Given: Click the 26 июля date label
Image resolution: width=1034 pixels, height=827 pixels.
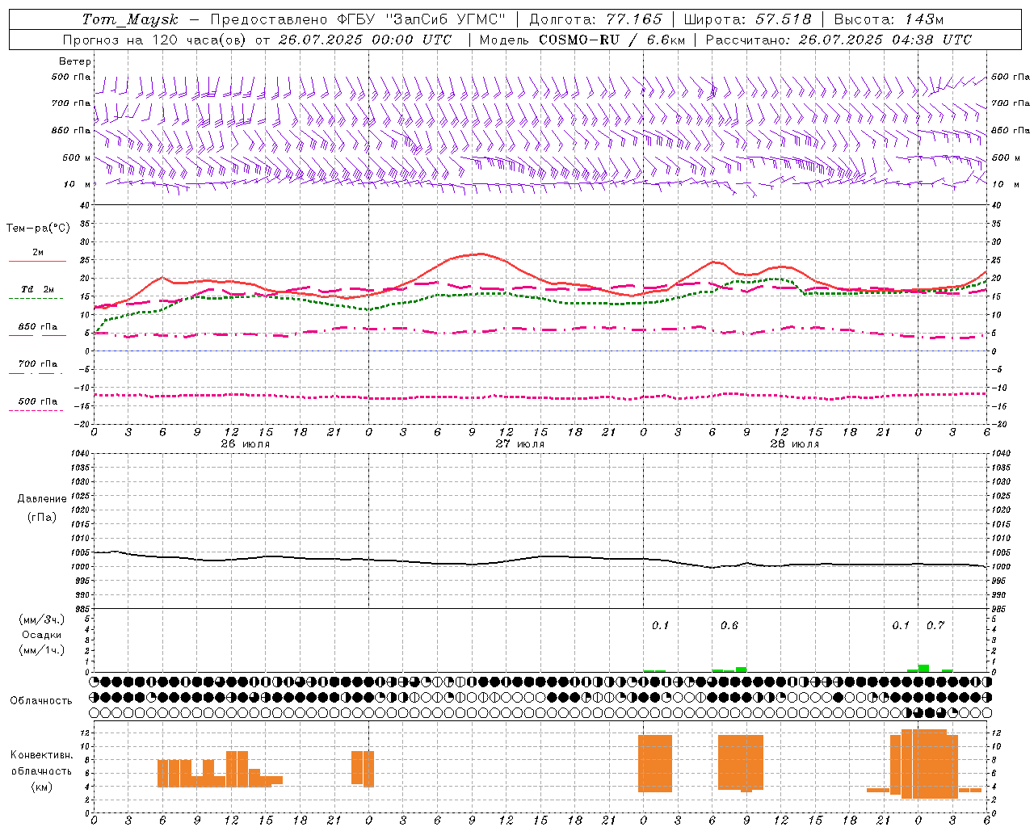Looking at the screenshot, I should (x=245, y=444).
